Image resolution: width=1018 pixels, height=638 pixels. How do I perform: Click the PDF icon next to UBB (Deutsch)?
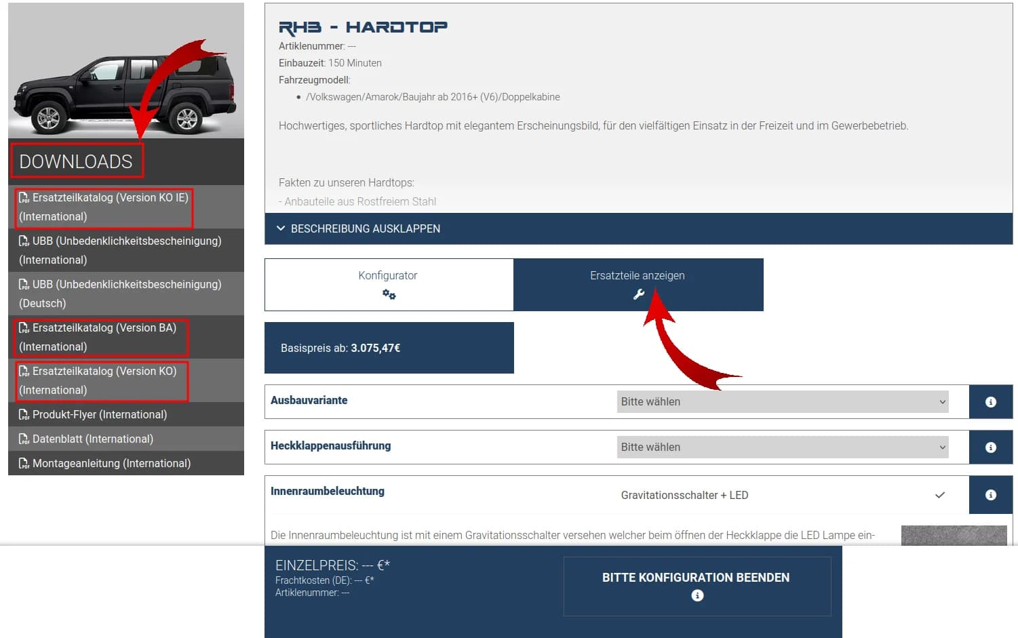pos(24,285)
